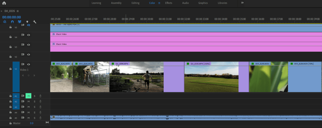Switch to Editing workspace
This screenshot has width=322, height=128.
coord(135,3)
